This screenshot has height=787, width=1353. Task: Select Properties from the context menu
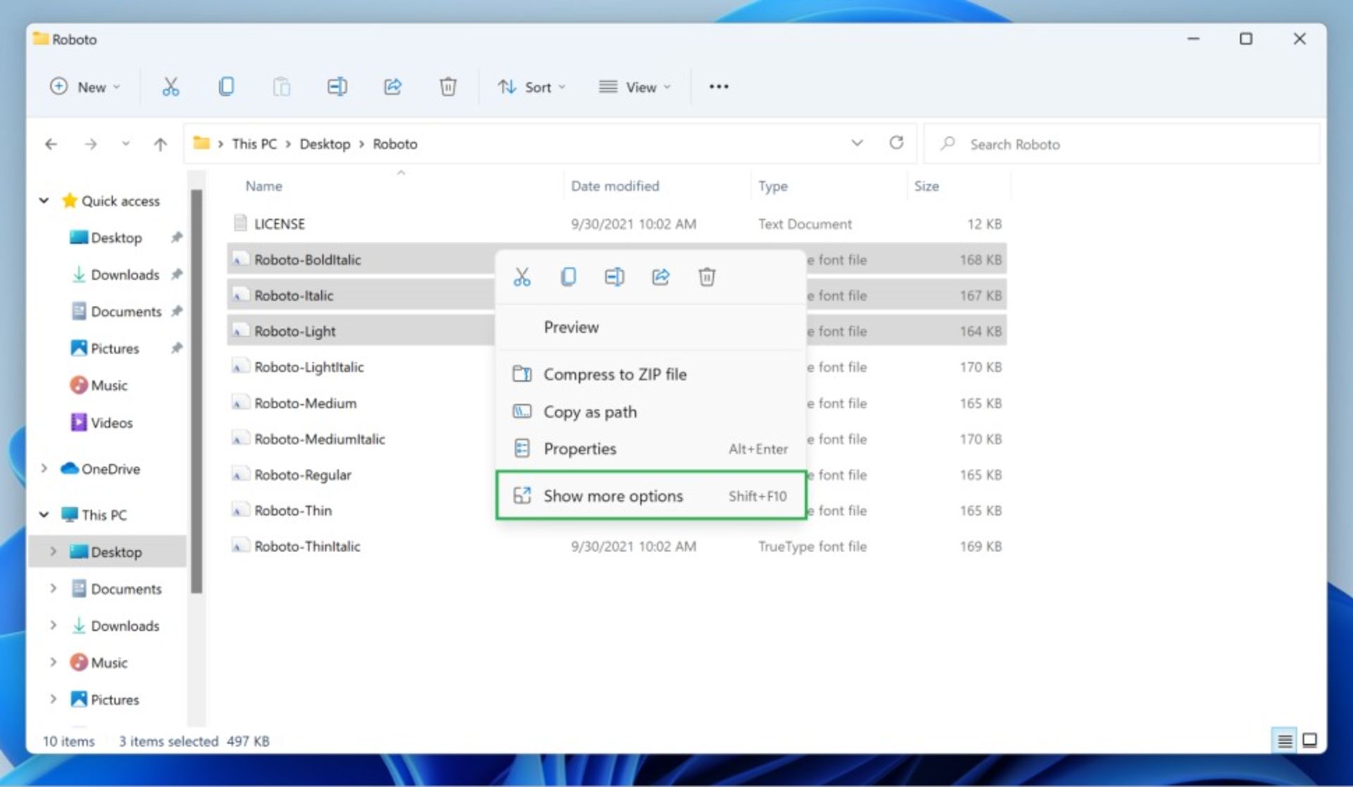(x=579, y=449)
